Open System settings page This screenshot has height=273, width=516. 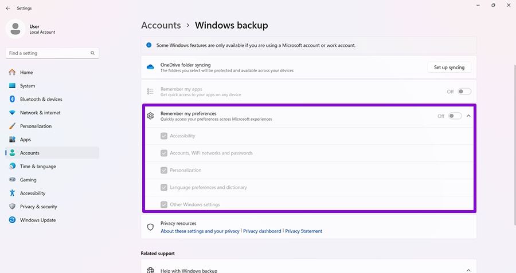pyautogui.click(x=52, y=86)
